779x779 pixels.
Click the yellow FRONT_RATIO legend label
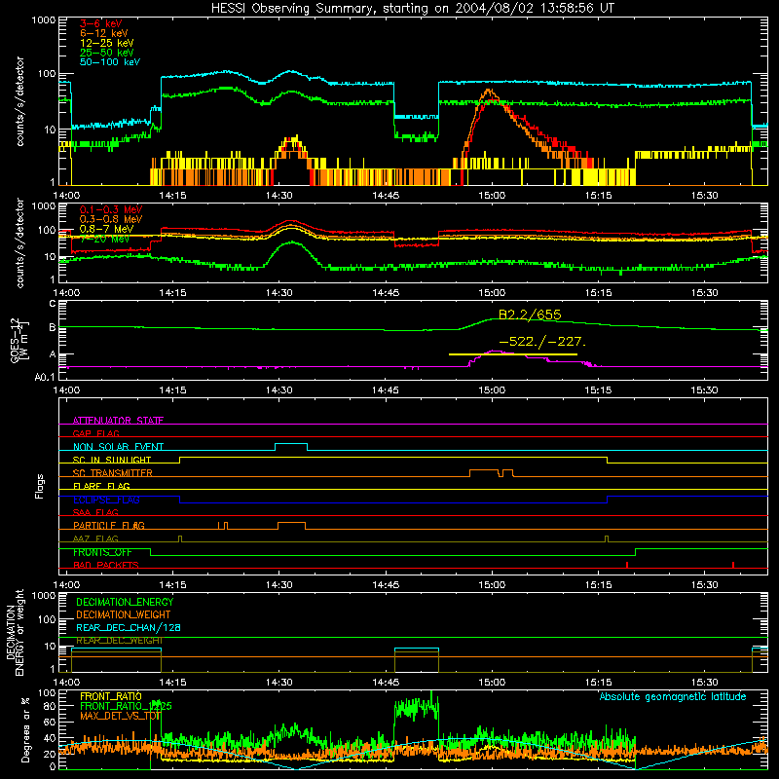pos(110,696)
